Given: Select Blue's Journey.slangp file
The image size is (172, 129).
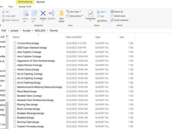Looking at the screenshot, I should [x=28, y=109].
